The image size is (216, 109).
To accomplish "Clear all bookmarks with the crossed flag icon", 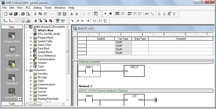I will (x=51, y=21).
